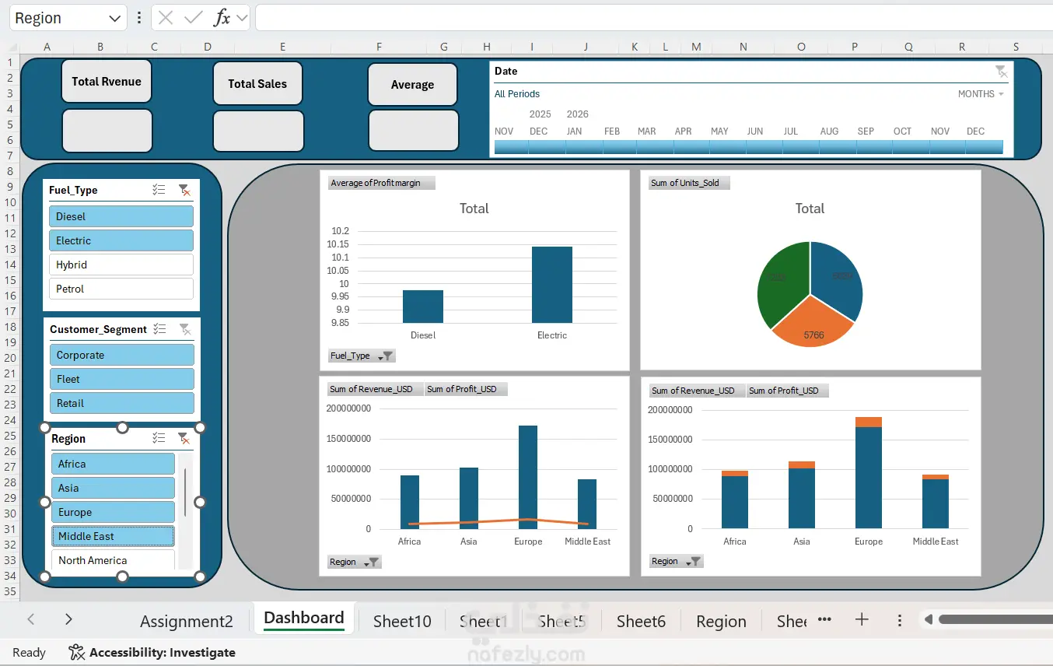This screenshot has height=666, width=1053.
Task: Select North America in the Region slicer
Action: click(114, 560)
